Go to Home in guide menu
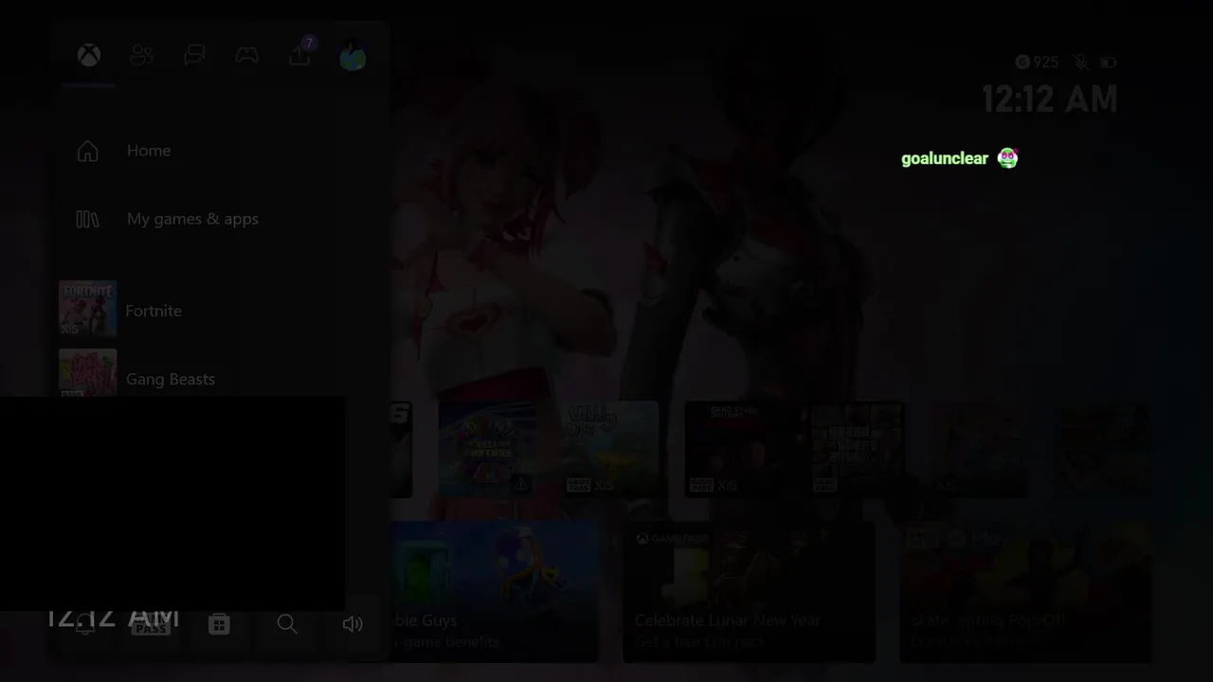 [x=149, y=151]
